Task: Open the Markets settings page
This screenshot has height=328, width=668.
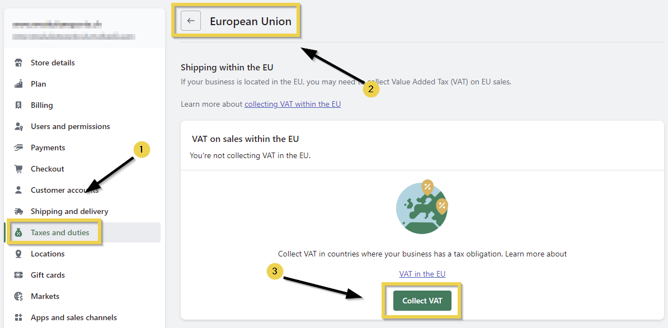Action: (45, 296)
